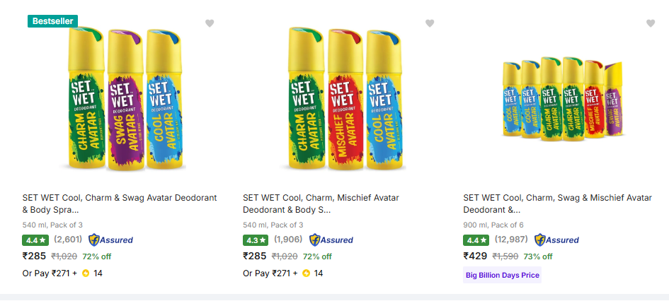Wishlist the pack of 6 deodorant set

651,23
